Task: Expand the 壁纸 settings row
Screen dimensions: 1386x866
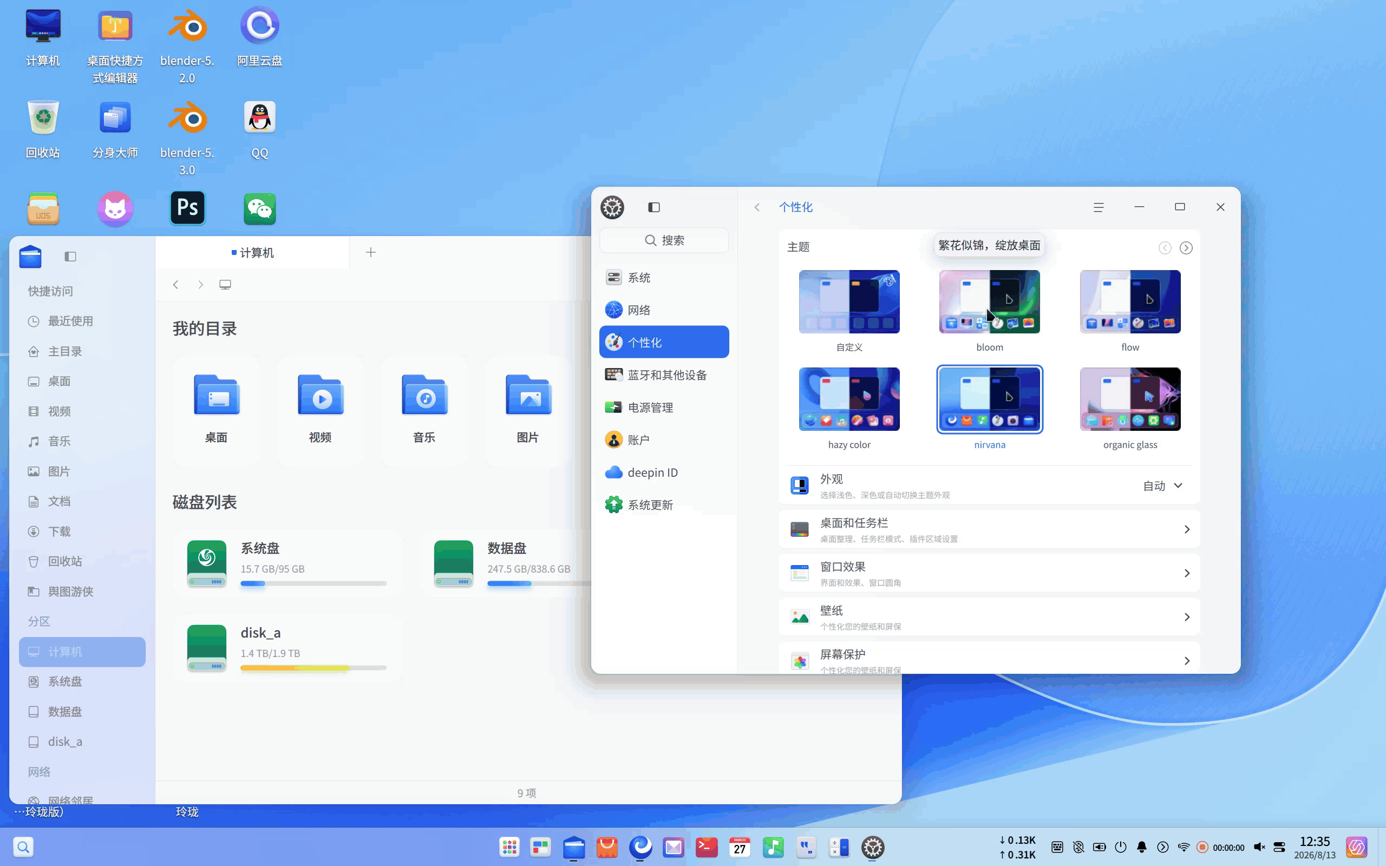Action: (989, 617)
